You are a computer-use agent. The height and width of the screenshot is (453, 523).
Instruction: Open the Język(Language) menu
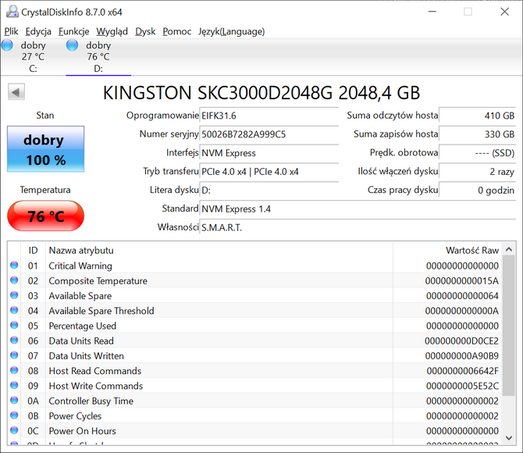coord(232,31)
